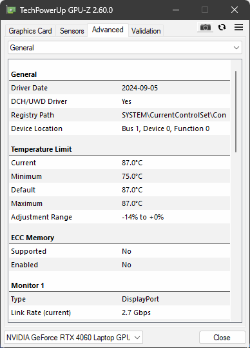The width and height of the screenshot is (250, 348).
Task: Open the NVIDIA GeForce RTX 4060 GPU selector
Action: (73, 338)
